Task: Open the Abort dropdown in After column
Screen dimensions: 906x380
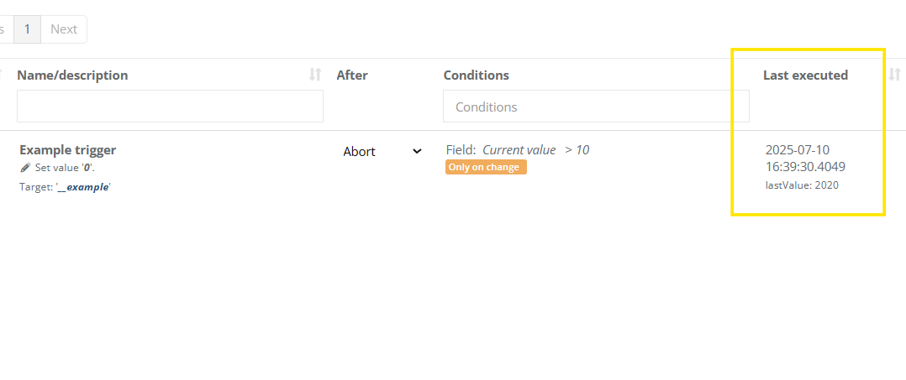Action: coord(382,152)
